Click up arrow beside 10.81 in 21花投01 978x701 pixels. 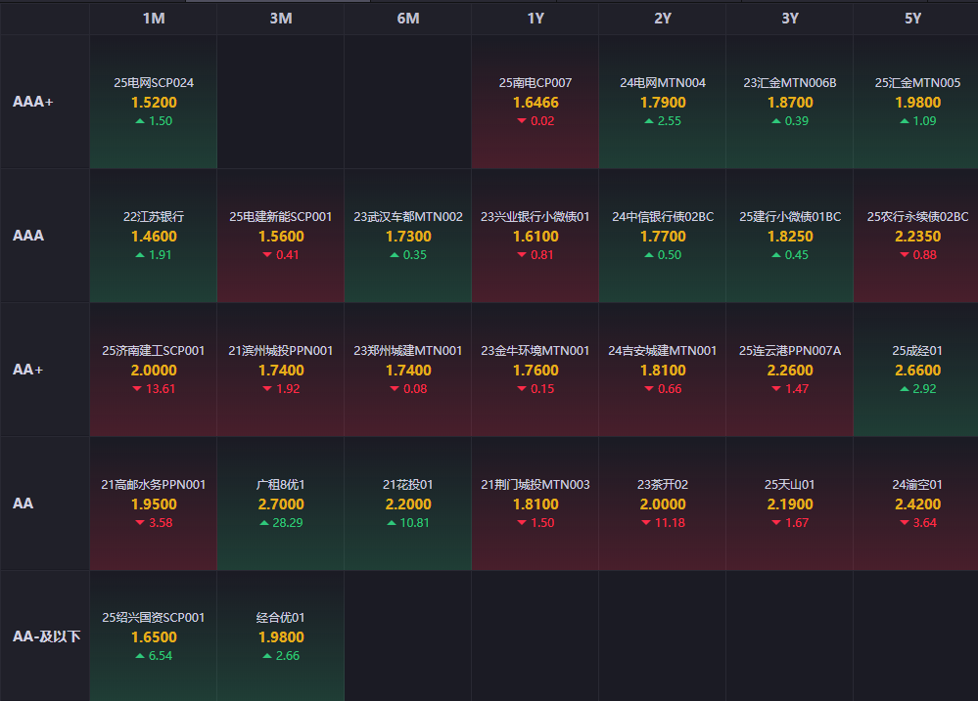tap(392, 523)
